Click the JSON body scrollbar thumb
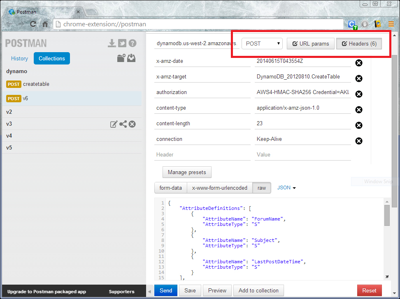 click(387, 215)
